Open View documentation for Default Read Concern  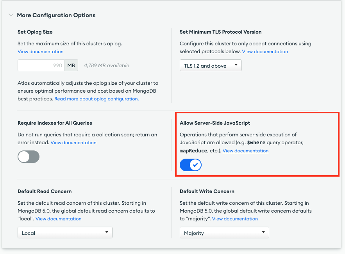click(59, 219)
